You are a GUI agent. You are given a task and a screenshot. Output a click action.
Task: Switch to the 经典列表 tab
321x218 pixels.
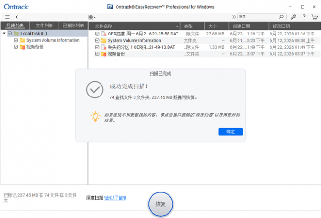(15, 26)
